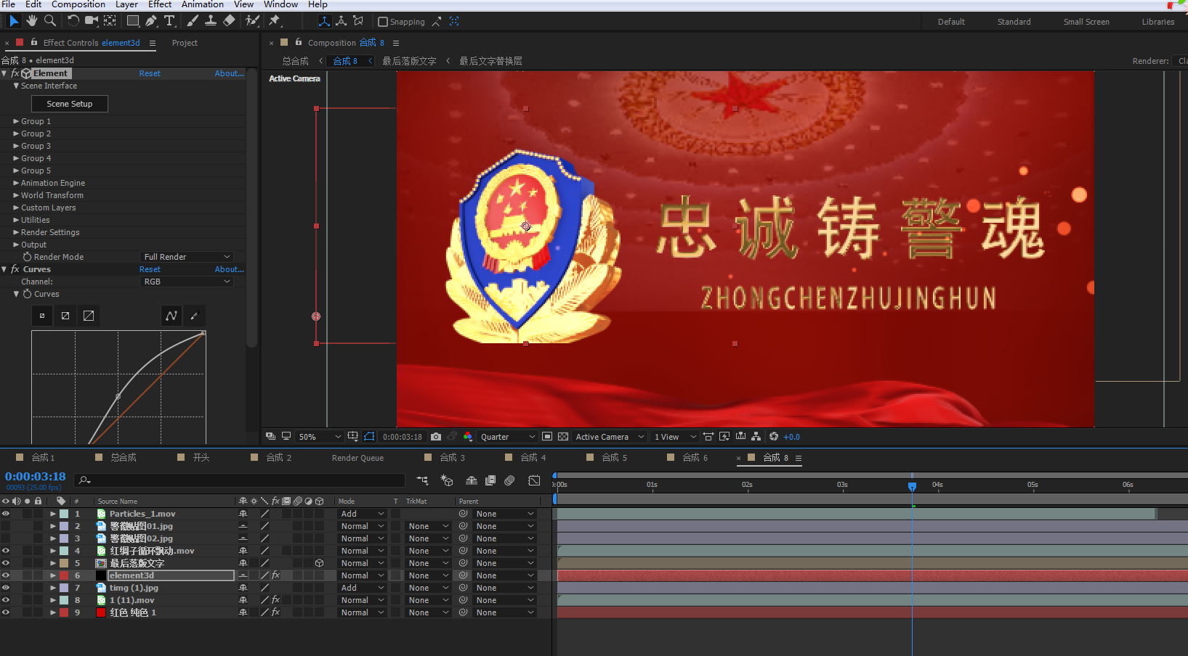Open the Quarter resolution dropdown
The height and width of the screenshot is (656, 1188).
(507, 437)
